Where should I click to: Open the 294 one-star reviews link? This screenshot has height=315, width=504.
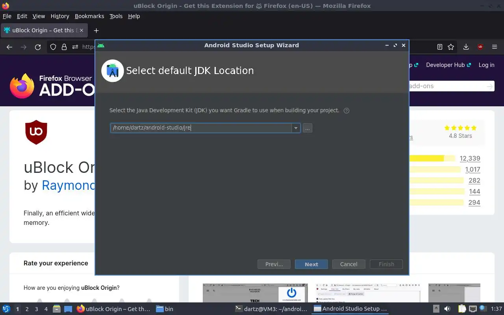pos(474,202)
